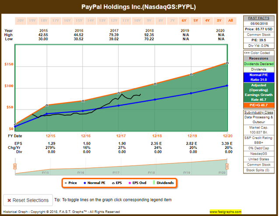Screen dimensions: 280x216
Task: Click the EPS triangle marker at 12/17
Action: [119, 93]
